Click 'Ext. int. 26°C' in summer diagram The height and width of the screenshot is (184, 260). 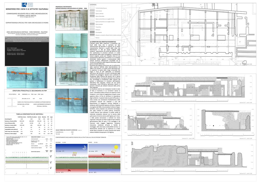93,172
